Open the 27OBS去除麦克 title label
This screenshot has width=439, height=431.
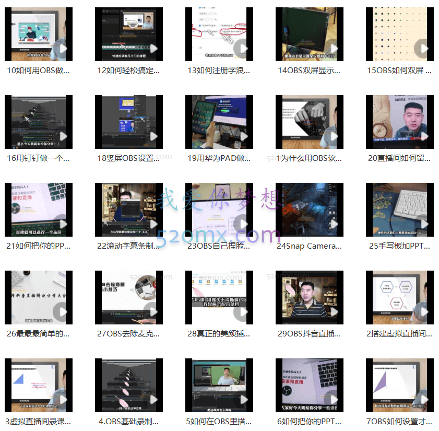coord(128,334)
